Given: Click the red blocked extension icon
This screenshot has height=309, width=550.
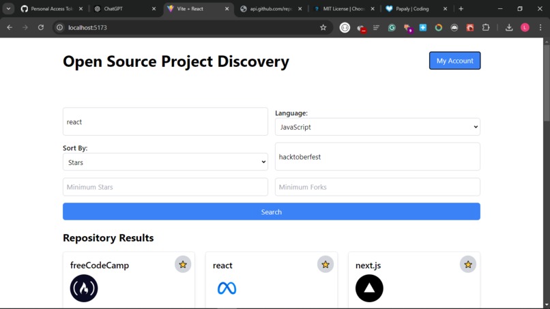Looking at the screenshot, I should (x=361, y=28).
